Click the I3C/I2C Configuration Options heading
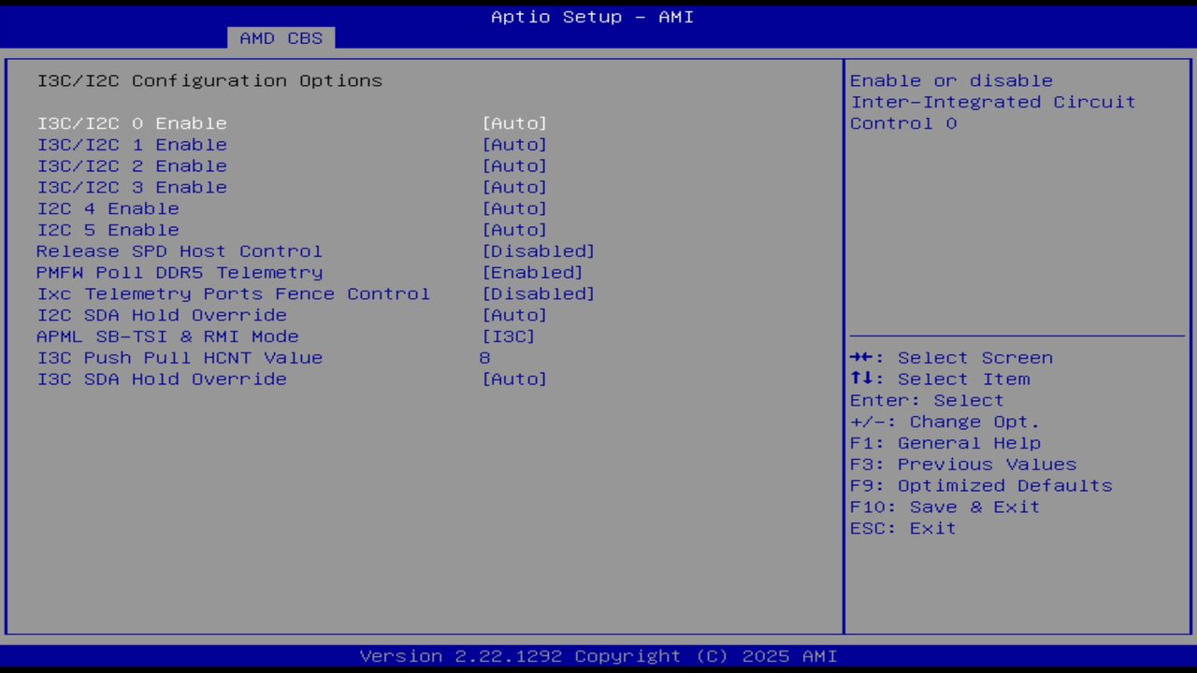1197x673 pixels. click(209, 80)
